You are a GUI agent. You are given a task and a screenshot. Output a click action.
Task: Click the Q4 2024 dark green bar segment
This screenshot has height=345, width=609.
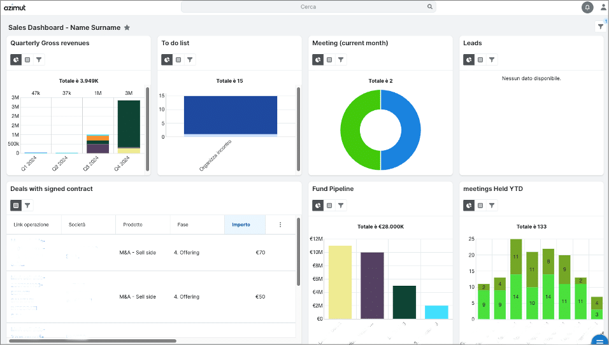(129, 123)
